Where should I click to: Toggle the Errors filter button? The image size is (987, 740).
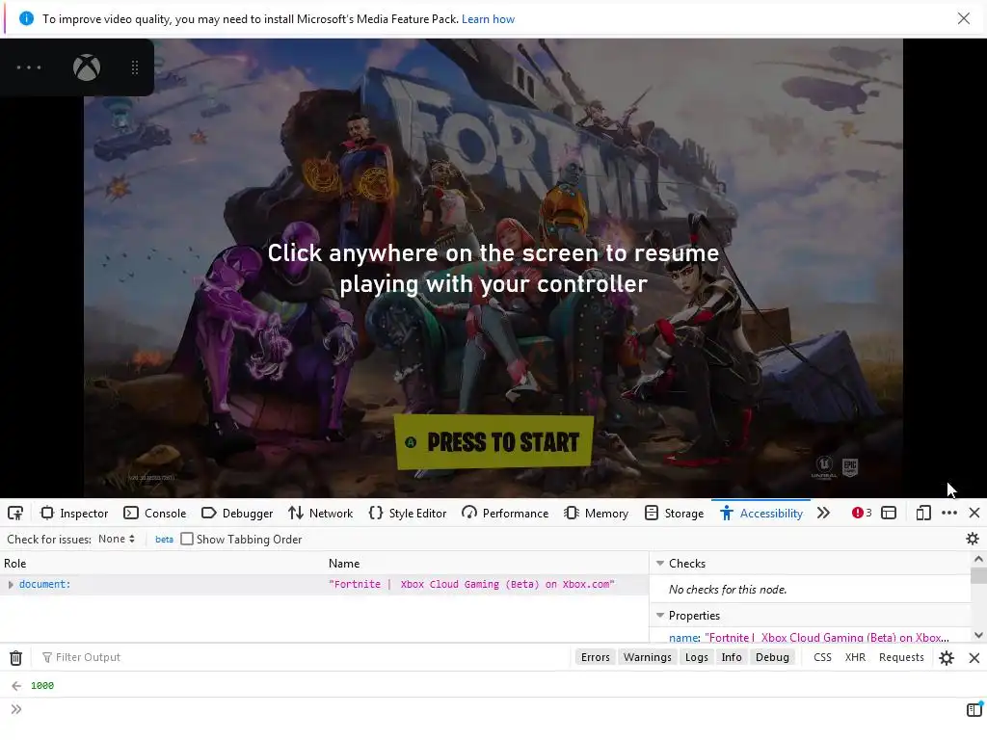point(595,657)
